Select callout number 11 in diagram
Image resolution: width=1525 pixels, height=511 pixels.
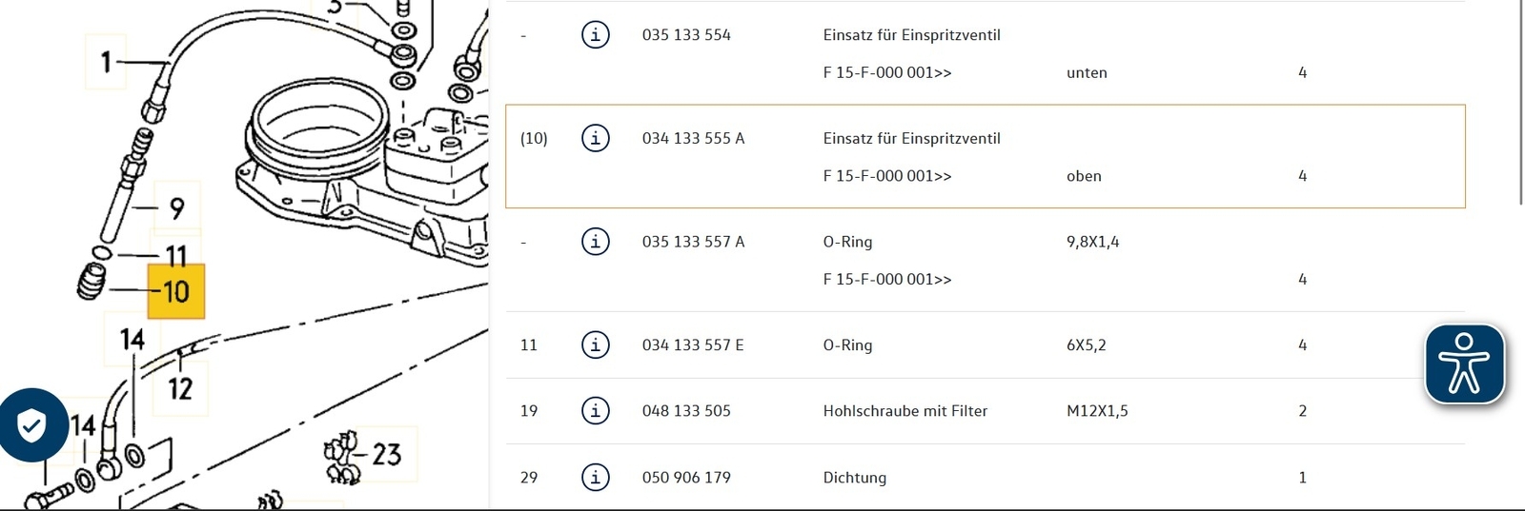click(x=176, y=256)
